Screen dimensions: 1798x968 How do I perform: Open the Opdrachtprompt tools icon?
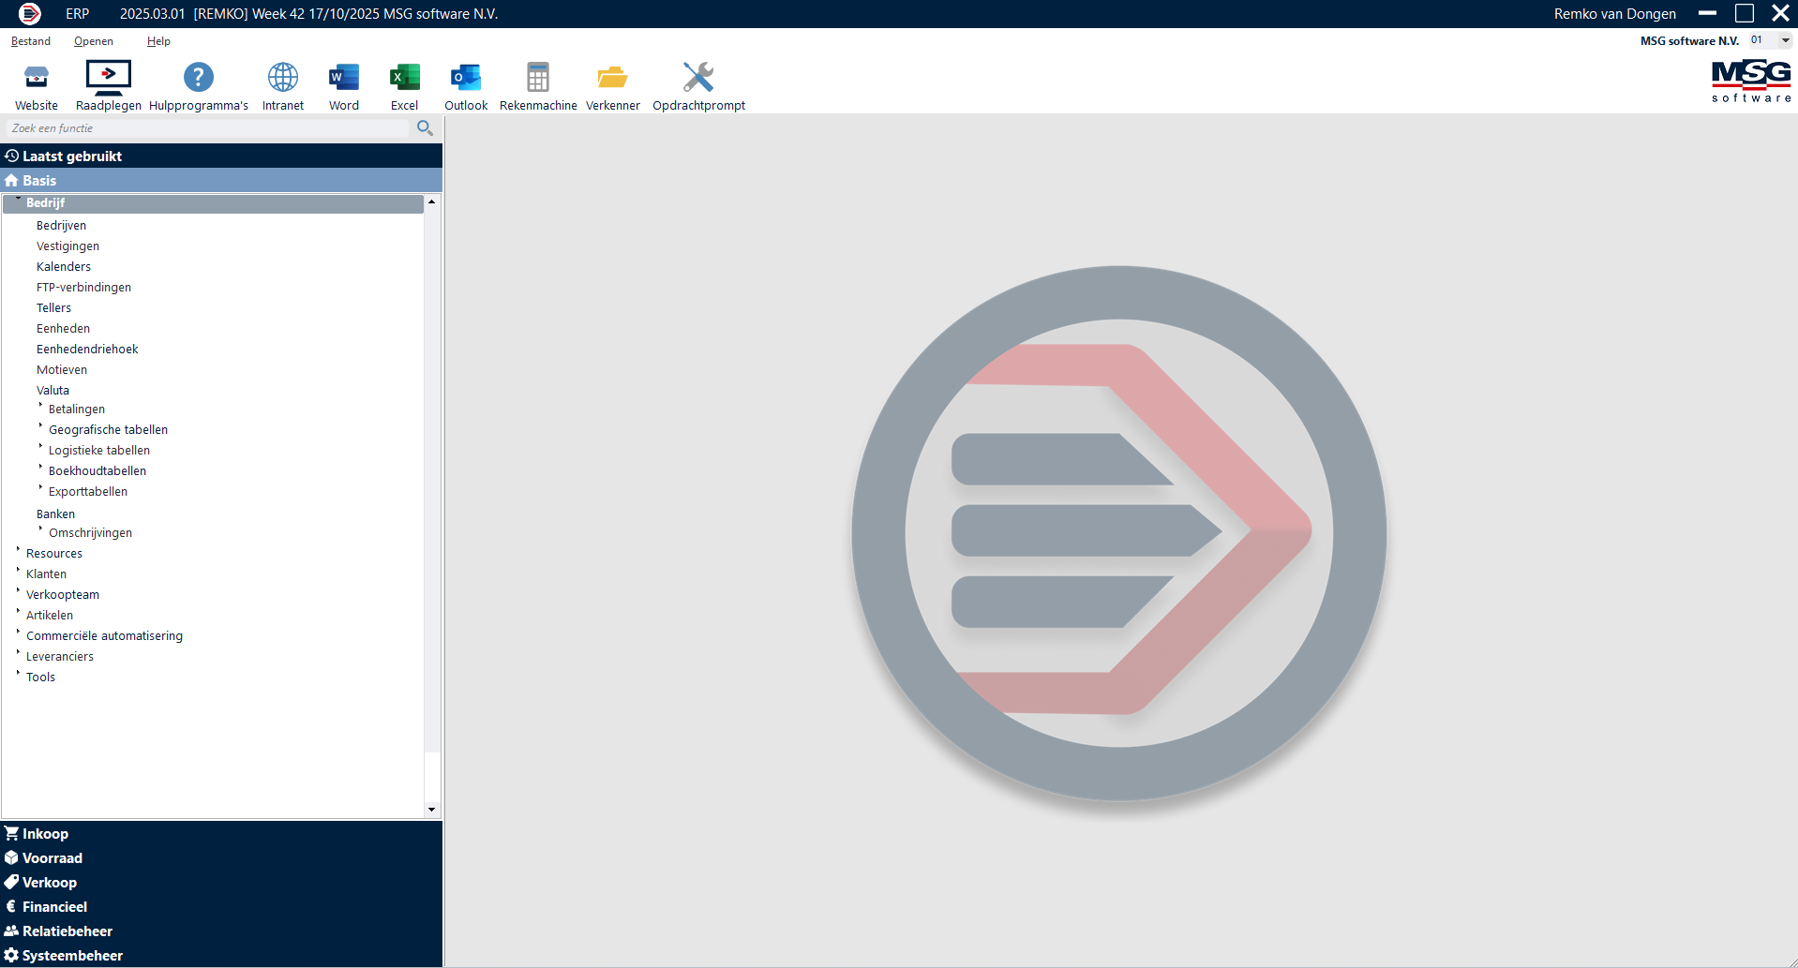[698, 78]
